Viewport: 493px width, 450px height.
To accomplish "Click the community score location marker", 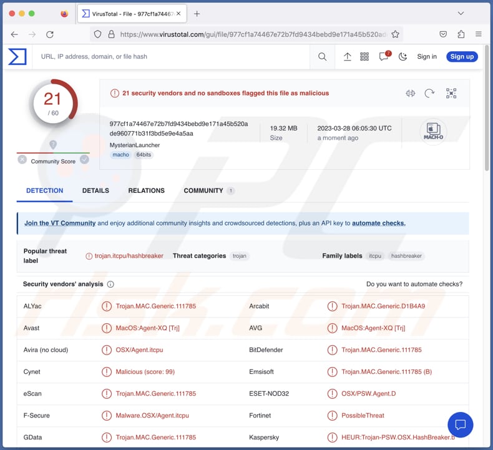I will pos(53,145).
